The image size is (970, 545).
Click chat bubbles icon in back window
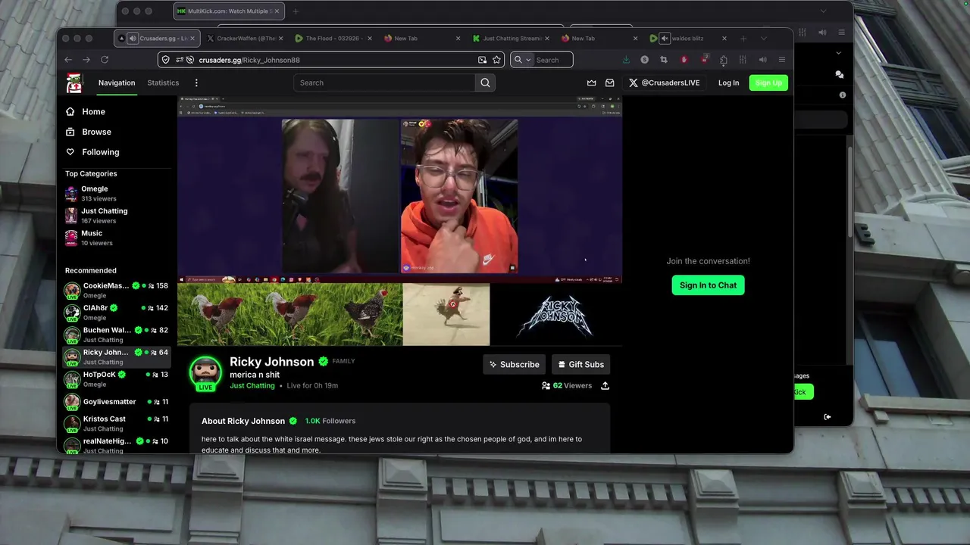839,74
